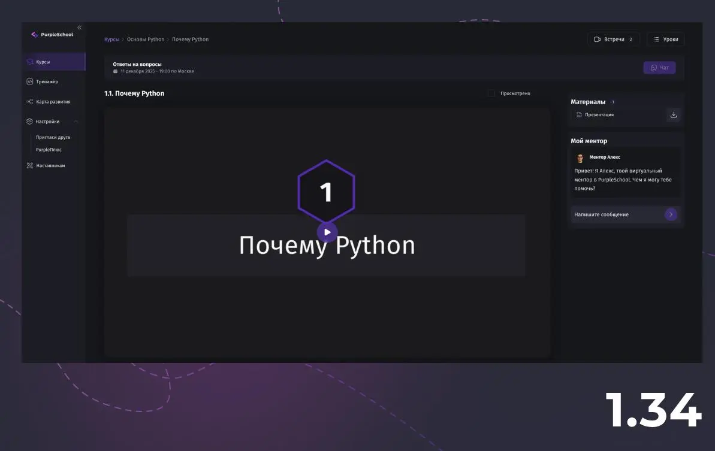Open the Уроки list

(665, 39)
